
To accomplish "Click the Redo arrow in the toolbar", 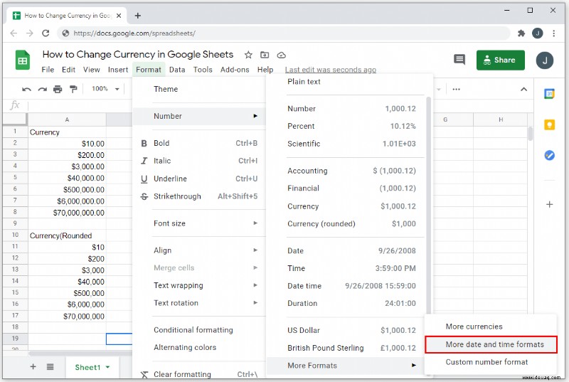I will (x=43, y=89).
